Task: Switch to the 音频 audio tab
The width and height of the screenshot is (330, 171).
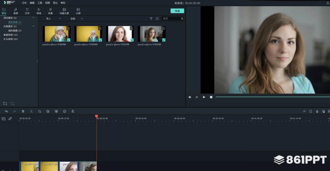Action: tap(16, 11)
